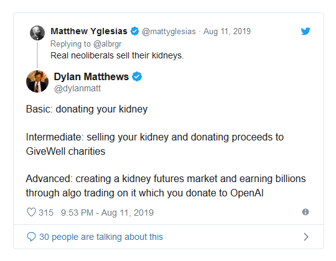Image resolution: width=336 pixels, height=261 pixels.
Task: Open Dylan Matthews profile avatar
Action: tap(37, 81)
